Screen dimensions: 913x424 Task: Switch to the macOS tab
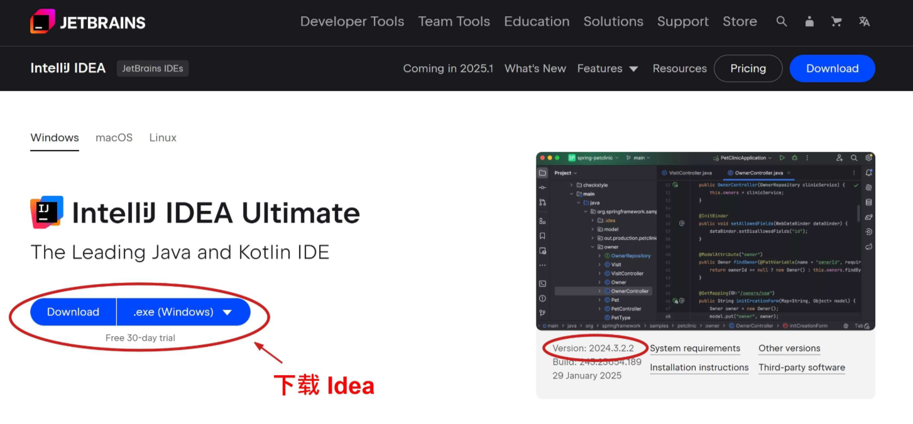pos(114,138)
